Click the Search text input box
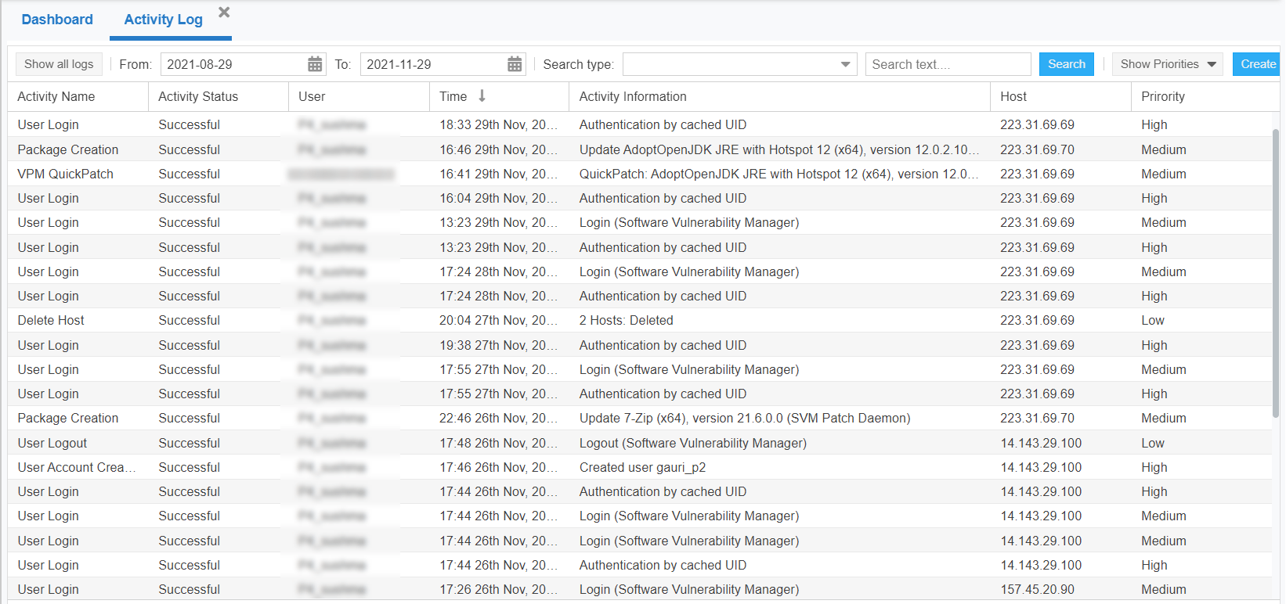Image resolution: width=1286 pixels, height=604 pixels. click(948, 64)
